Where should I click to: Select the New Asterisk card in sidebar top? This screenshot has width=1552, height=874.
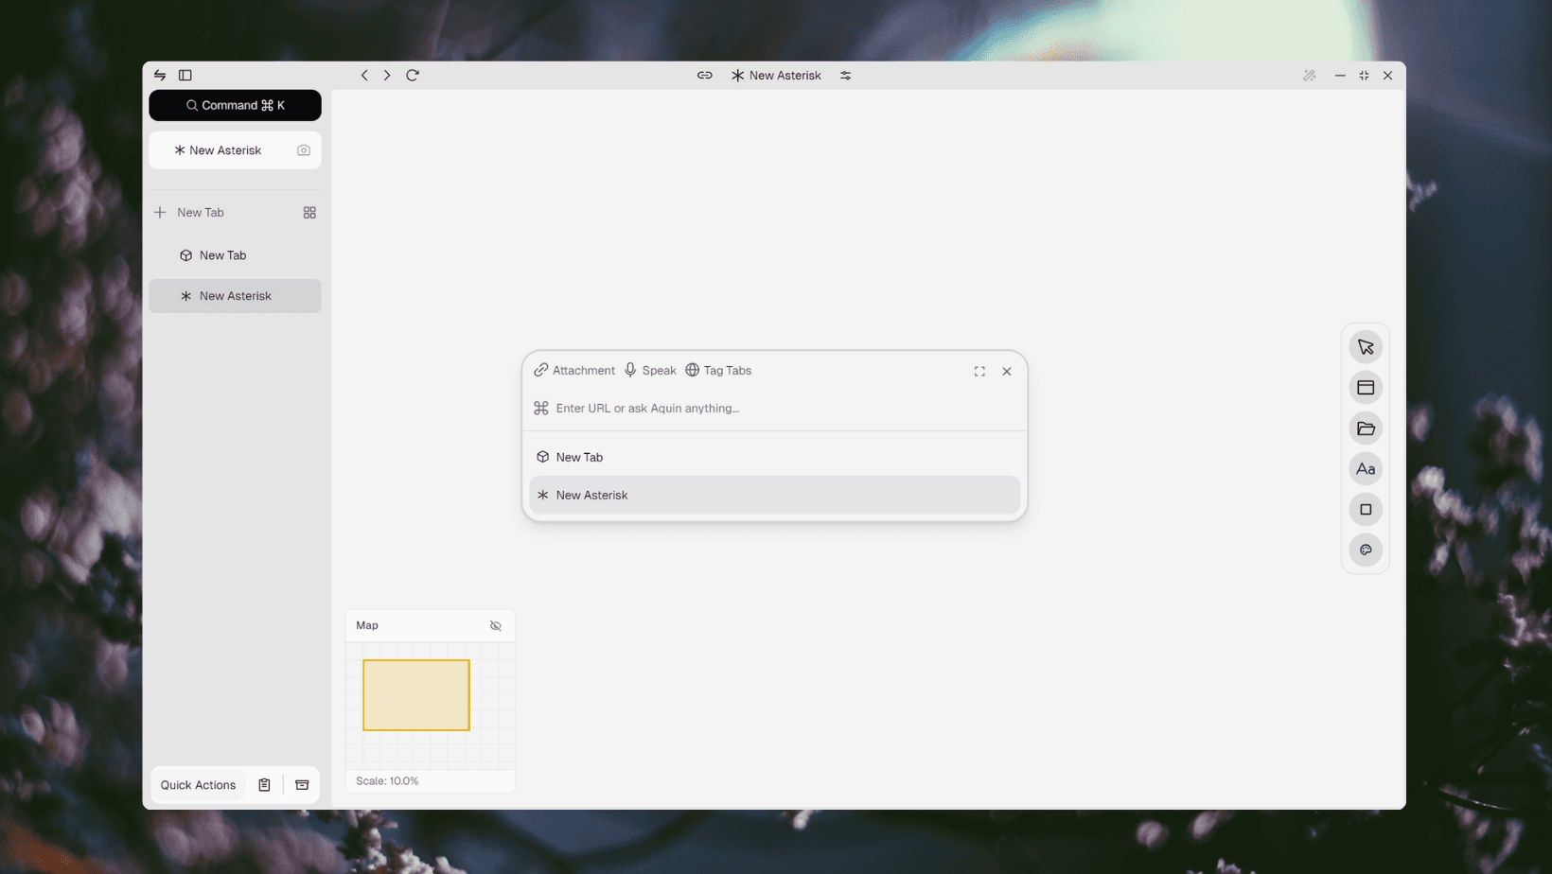[x=235, y=150]
